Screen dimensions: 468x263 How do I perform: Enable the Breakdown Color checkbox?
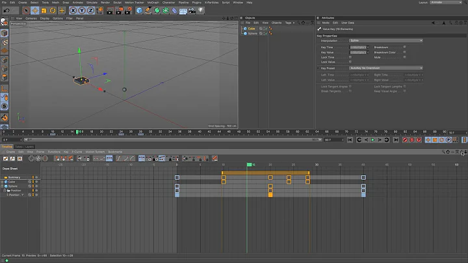404,52
